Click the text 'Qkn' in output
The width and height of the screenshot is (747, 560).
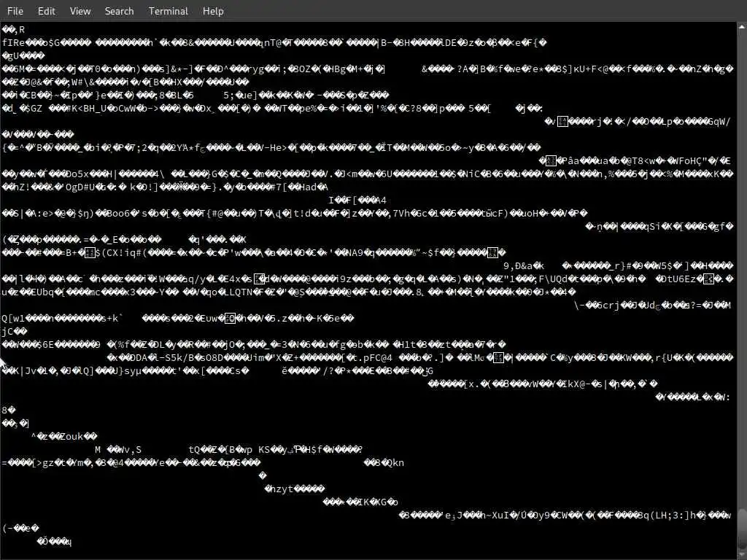395,463
